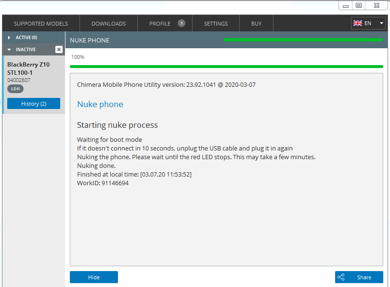
Task: Click the device serial 04002607
Action: coord(19,80)
